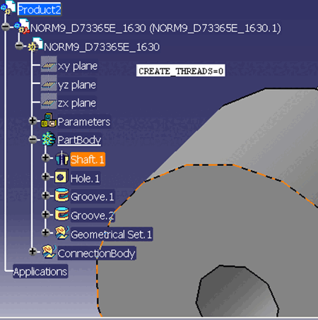Click the Groove.2 feature icon

pyautogui.click(x=61, y=214)
